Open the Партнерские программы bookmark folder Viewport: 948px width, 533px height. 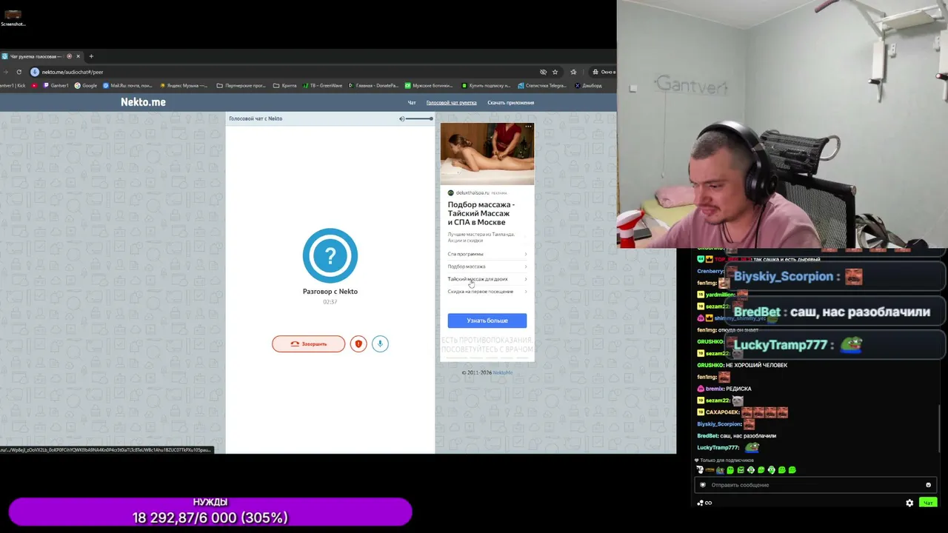coord(241,85)
